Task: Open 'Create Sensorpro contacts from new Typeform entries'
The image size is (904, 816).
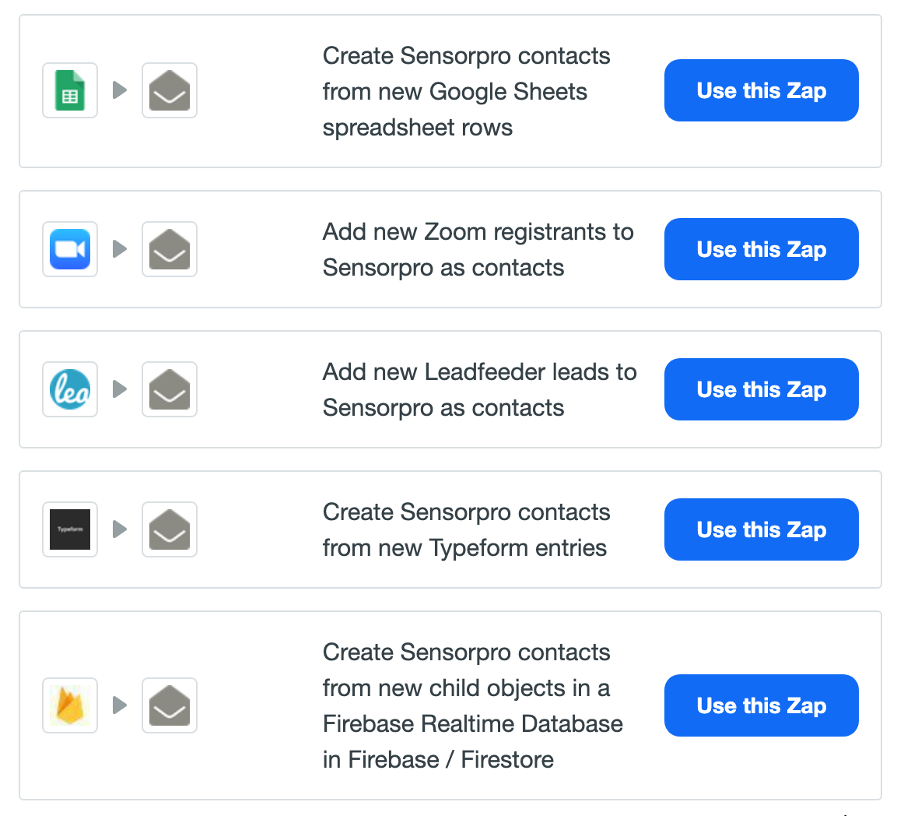Action: click(466, 529)
